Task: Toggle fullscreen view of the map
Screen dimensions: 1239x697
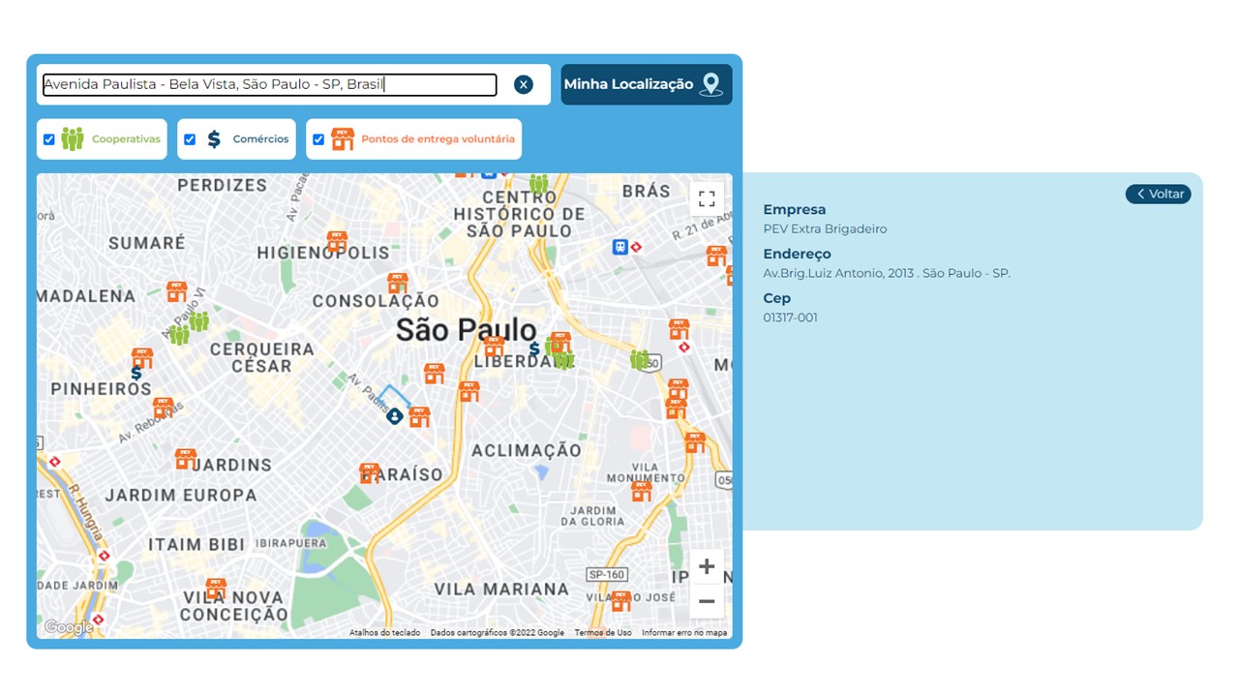Action: pos(707,198)
